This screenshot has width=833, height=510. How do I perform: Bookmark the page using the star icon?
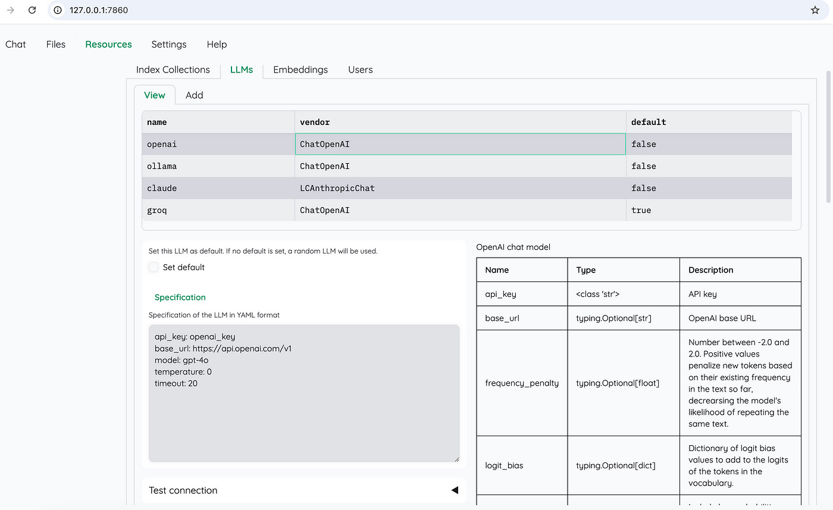(815, 10)
